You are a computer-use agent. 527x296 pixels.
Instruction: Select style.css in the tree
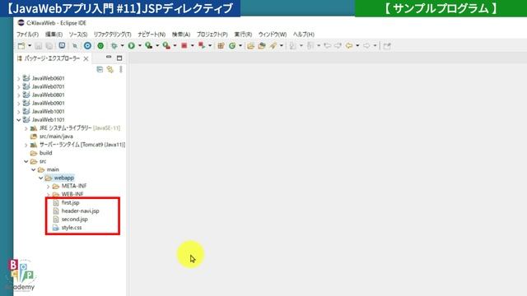72,228
